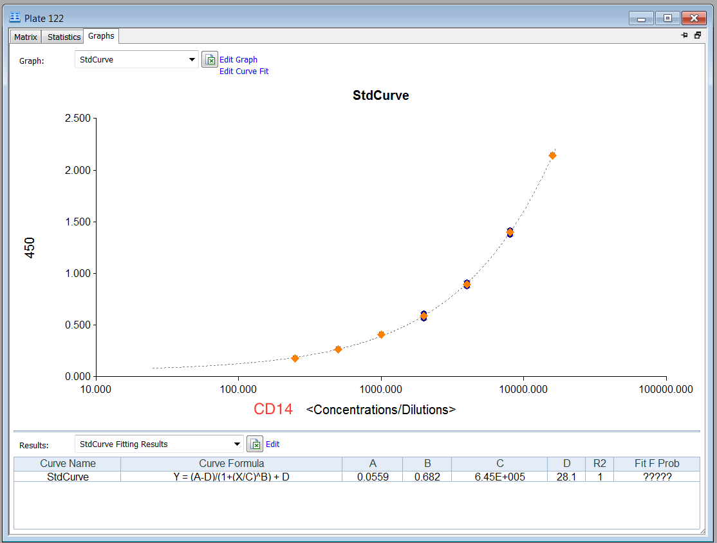Click the red CD14 axis label
This screenshot has width=717, height=543.
pyautogui.click(x=273, y=409)
